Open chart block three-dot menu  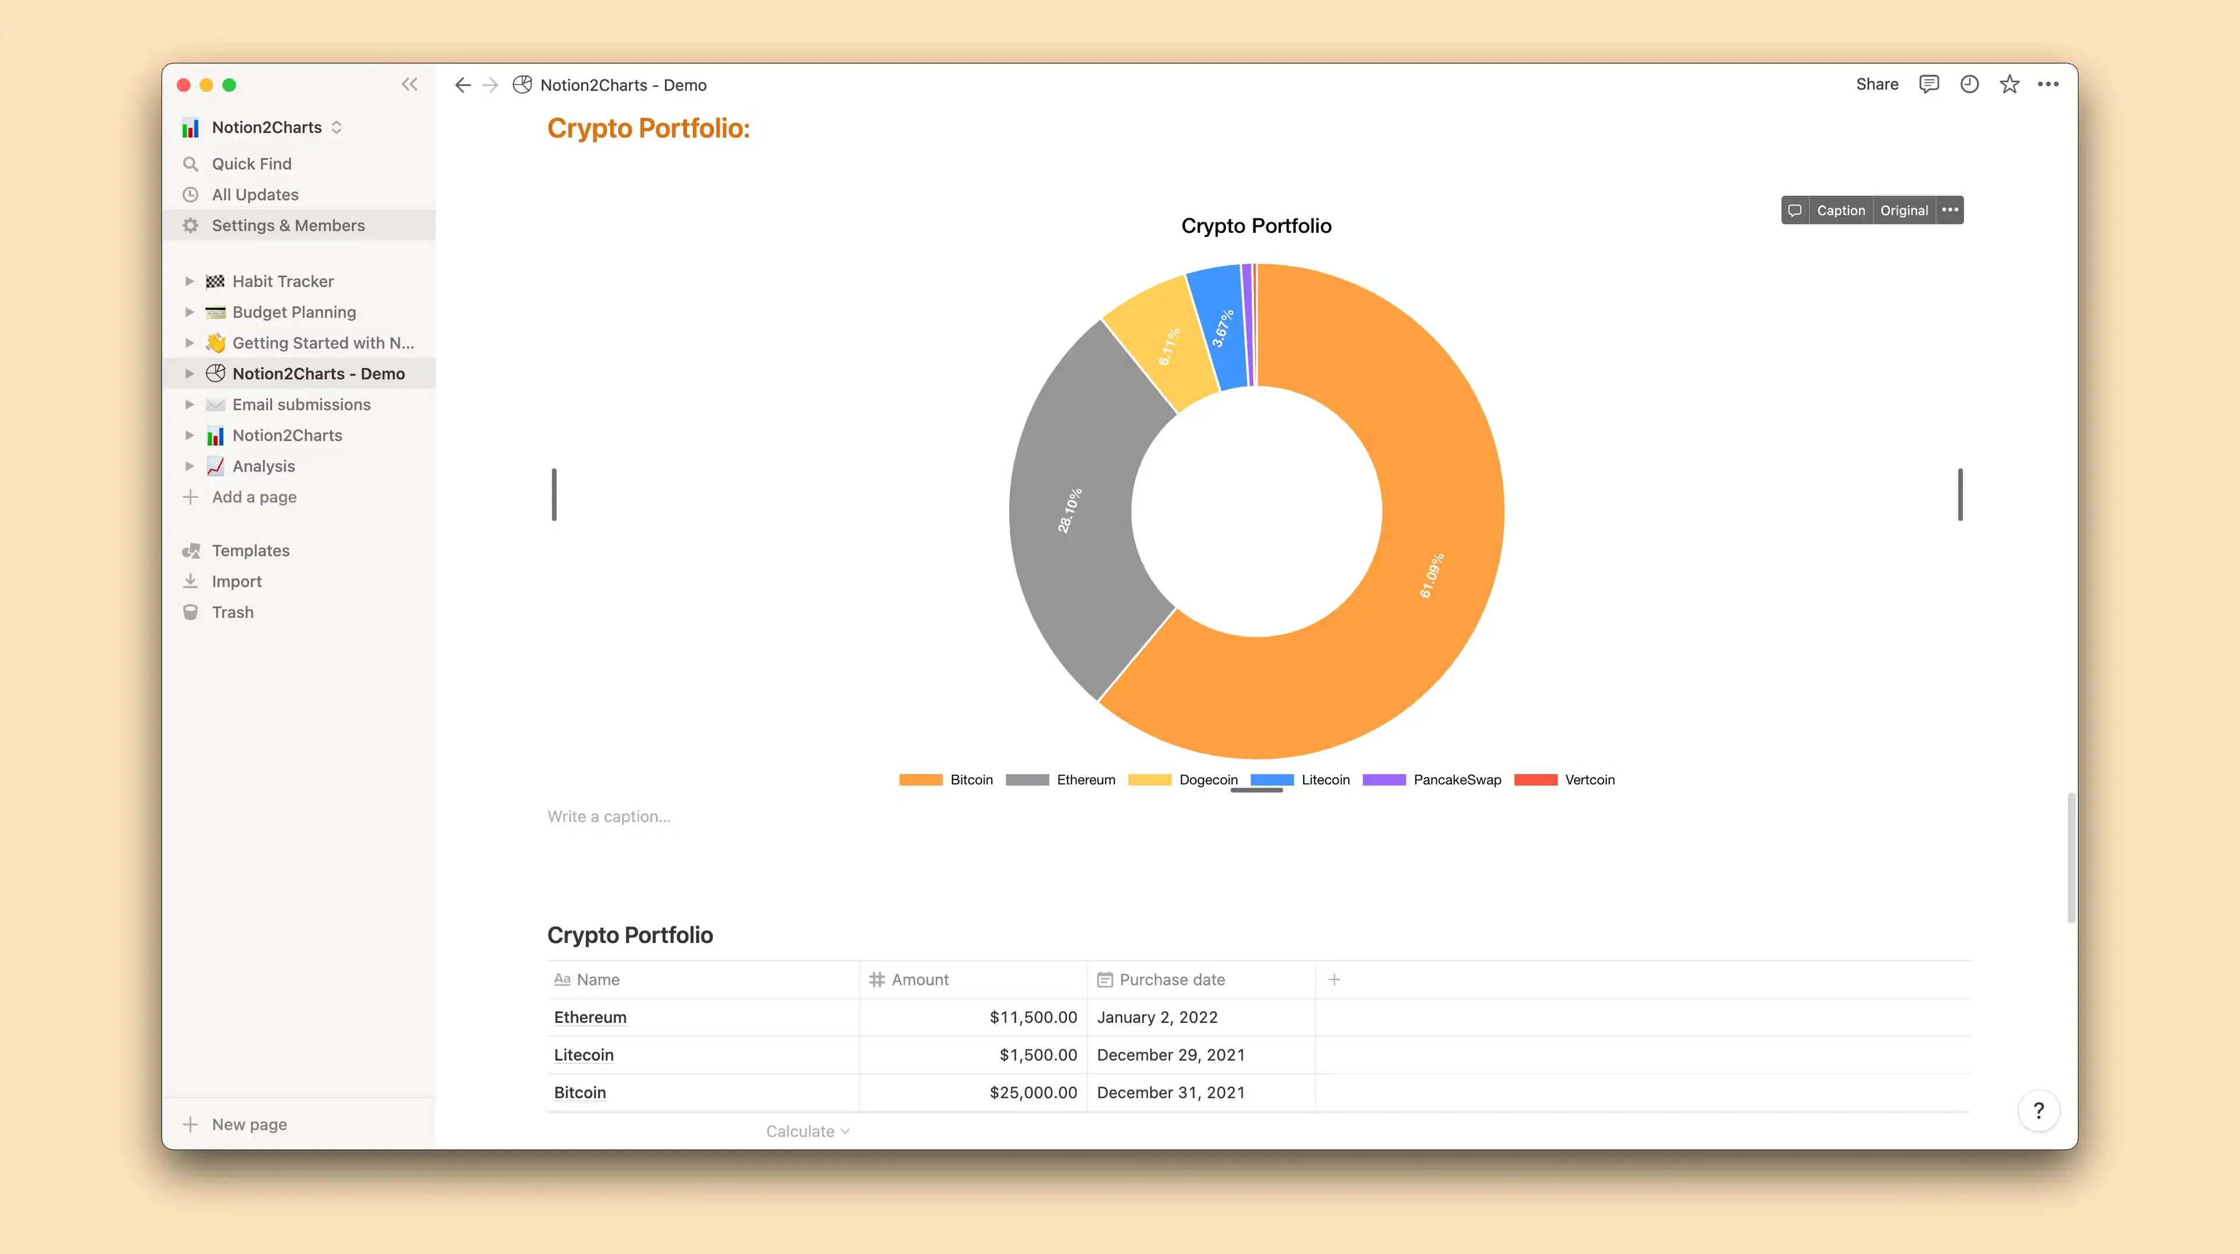(1951, 209)
